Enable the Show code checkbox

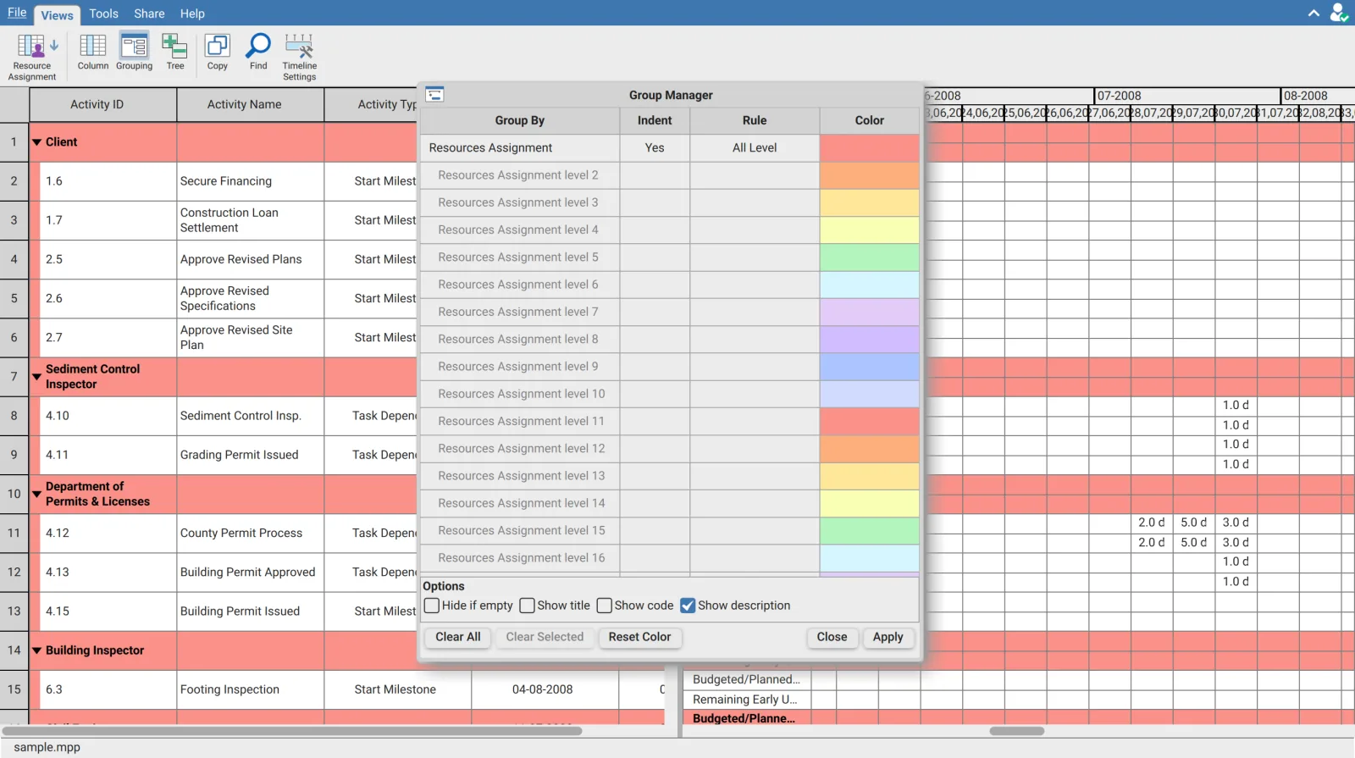[605, 606]
